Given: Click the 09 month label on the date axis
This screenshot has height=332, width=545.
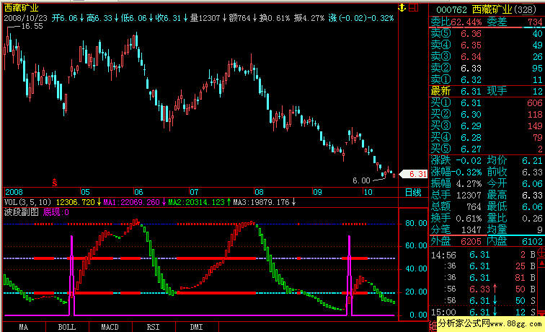Looking at the screenshot, I should tap(317, 192).
